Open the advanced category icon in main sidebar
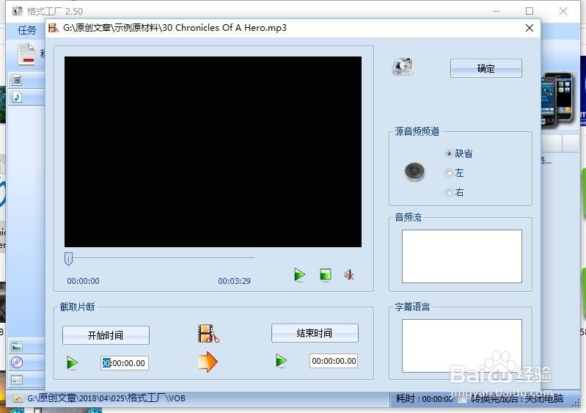The width and height of the screenshot is (586, 413). [17, 380]
